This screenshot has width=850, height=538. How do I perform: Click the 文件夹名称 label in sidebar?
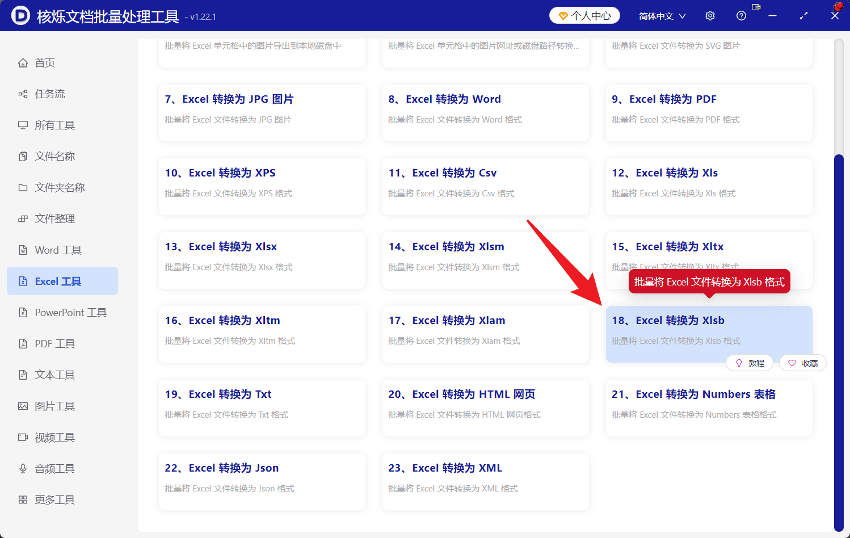click(60, 188)
